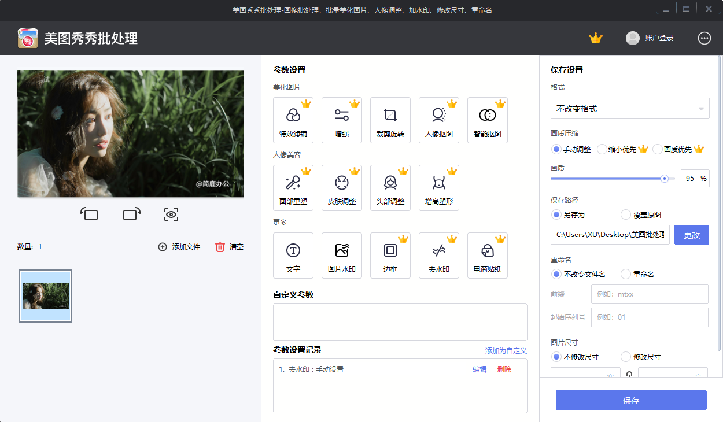Select the 画质优先 quality priority option
Viewport: 723px width, 422px height.
pos(658,149)
